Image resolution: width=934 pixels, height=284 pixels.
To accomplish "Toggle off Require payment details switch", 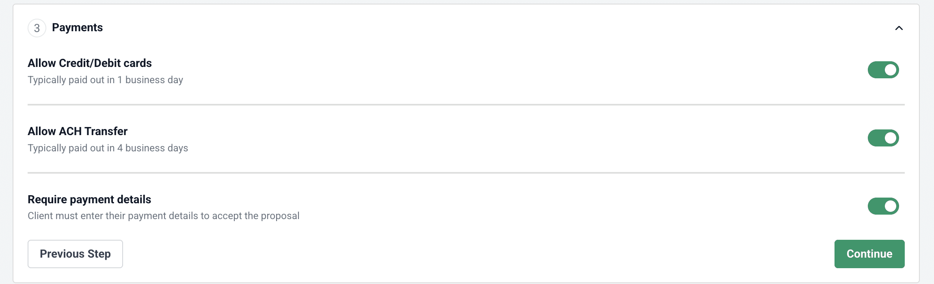I will pyautogui.click(x=883, y=206).
